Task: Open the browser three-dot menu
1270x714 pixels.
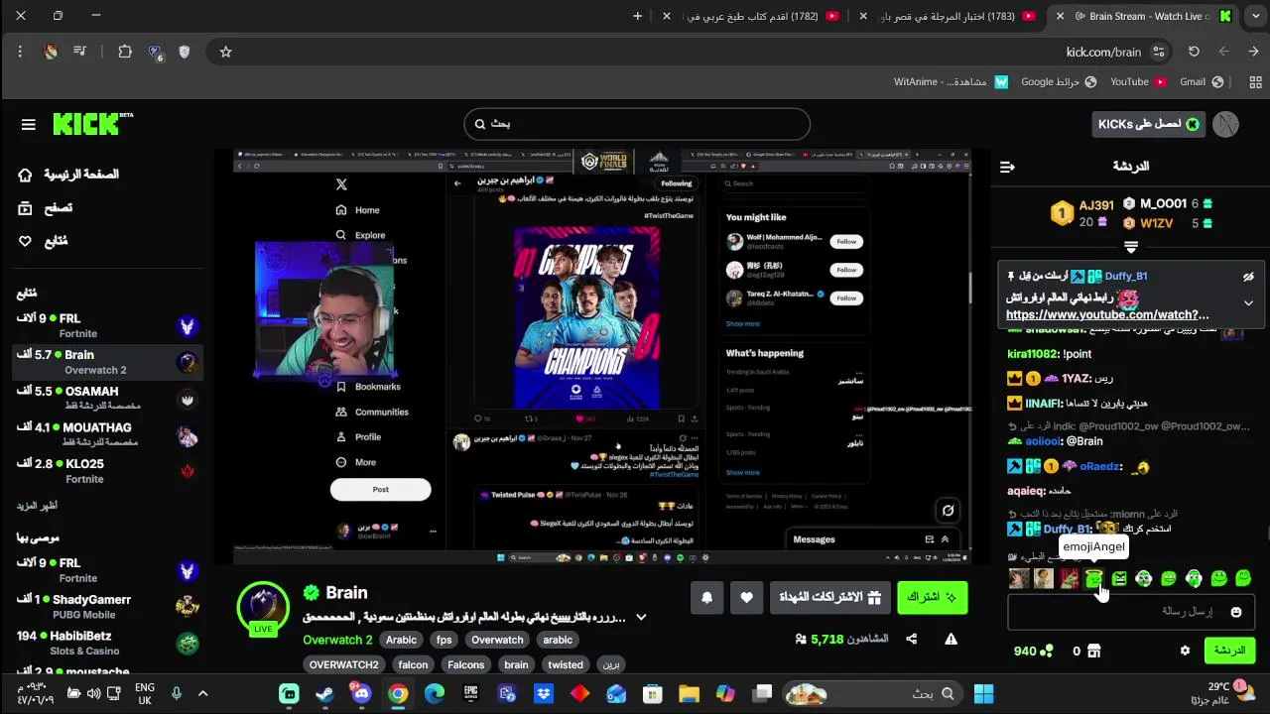Action: coord(20,52)
